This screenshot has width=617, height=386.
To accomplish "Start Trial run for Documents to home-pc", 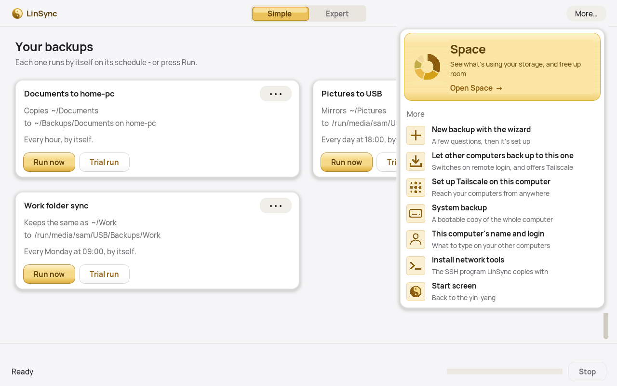I will click(x=104, y=162).
